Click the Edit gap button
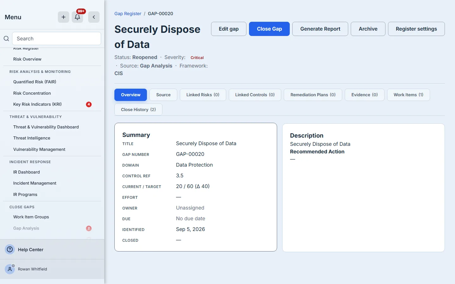 coord(229,29)
